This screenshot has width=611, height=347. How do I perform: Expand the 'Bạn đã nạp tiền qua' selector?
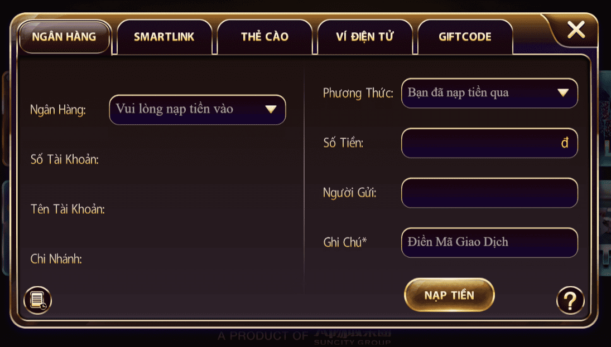(x=565, y=93)
